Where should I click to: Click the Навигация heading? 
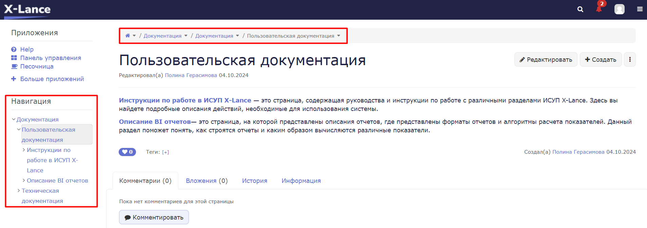[x=31, y=101]
